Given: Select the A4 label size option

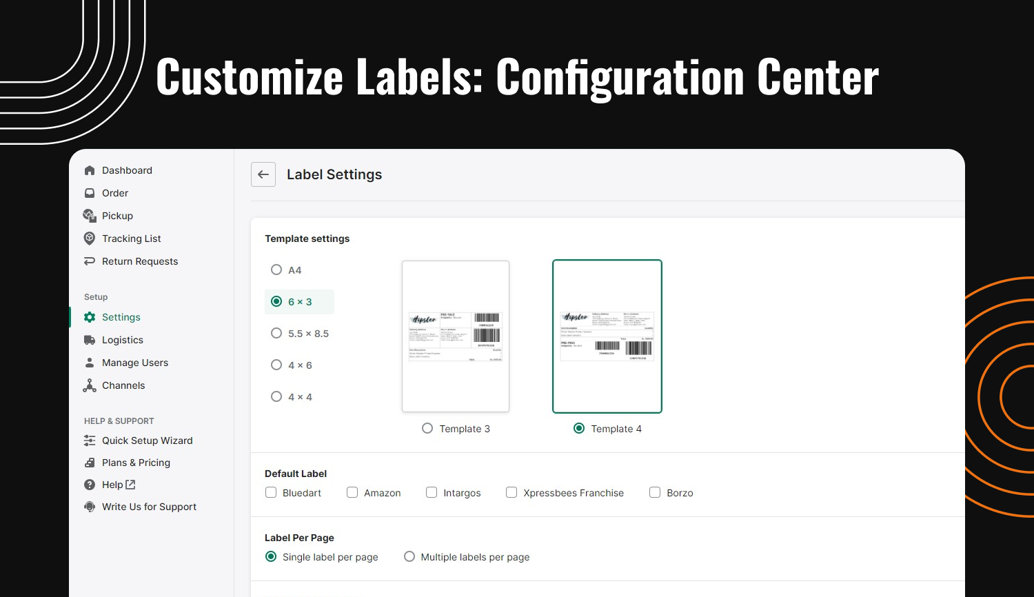Looking at the screenshot, I should pyautogui.click(x=276, y=270).
